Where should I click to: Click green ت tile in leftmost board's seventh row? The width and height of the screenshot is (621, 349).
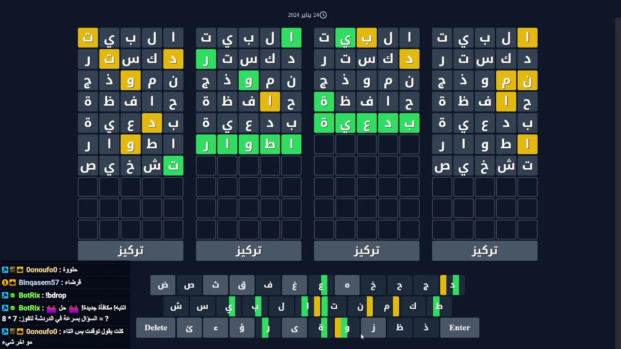pyautogui.click(x=173, y=166)
